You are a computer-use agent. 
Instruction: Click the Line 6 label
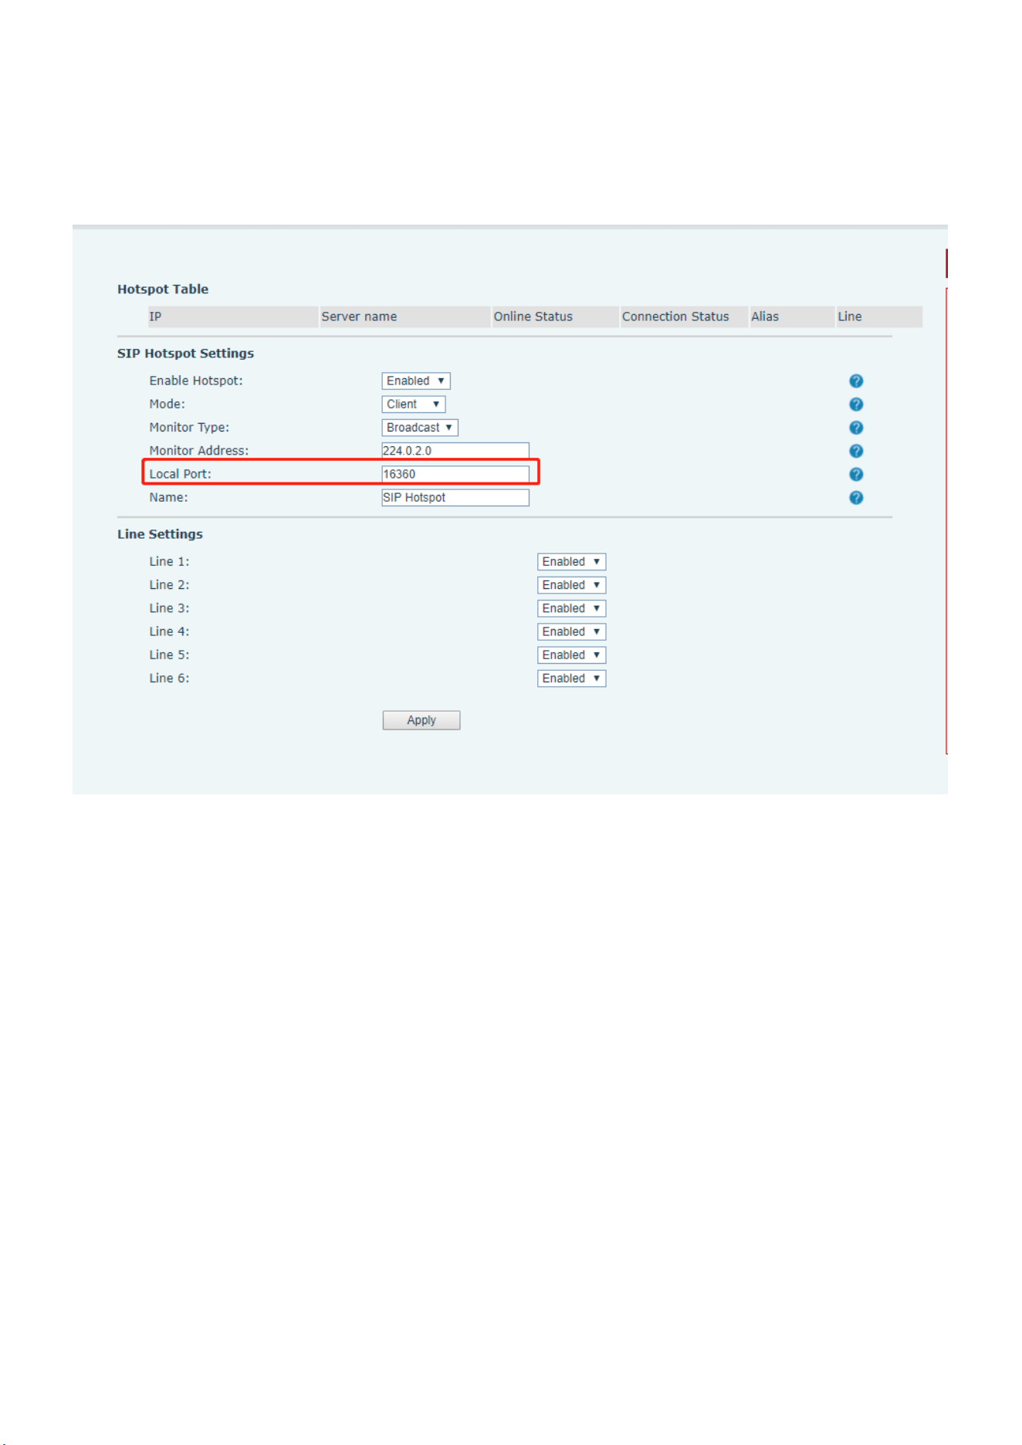(x=169, y=679)
